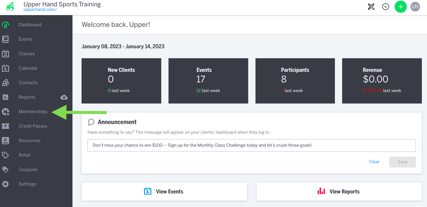Click the Dashboard gauge icon

point(6,25)
